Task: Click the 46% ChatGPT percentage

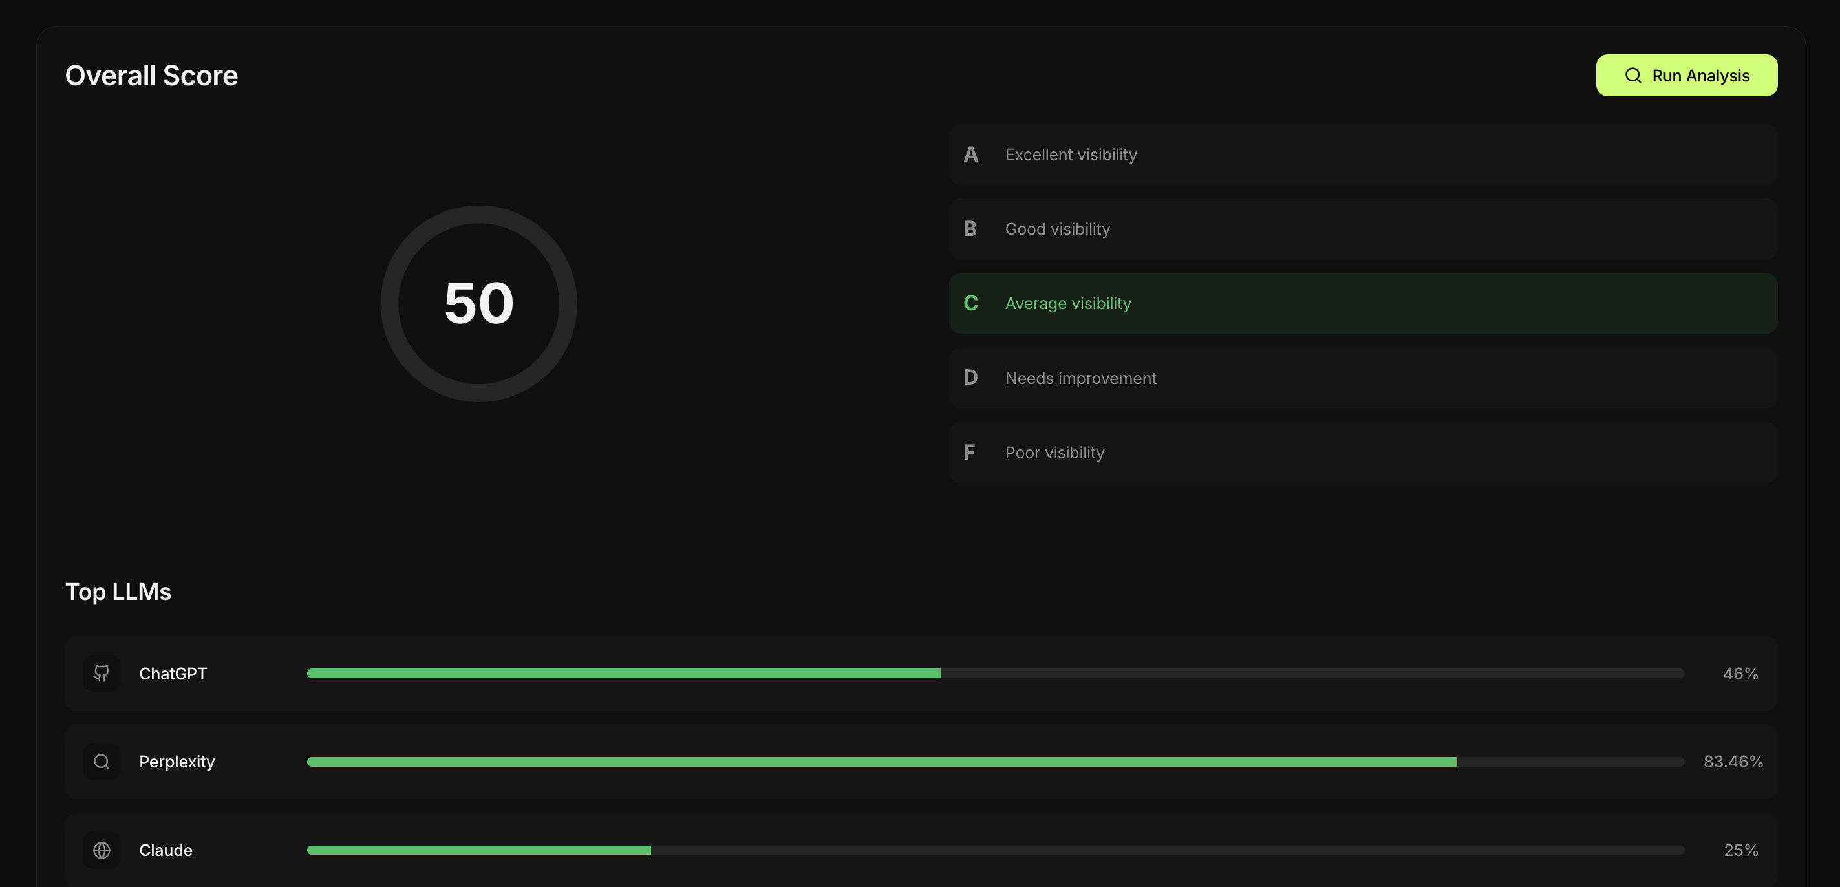Action: [x=1740, y=674]
